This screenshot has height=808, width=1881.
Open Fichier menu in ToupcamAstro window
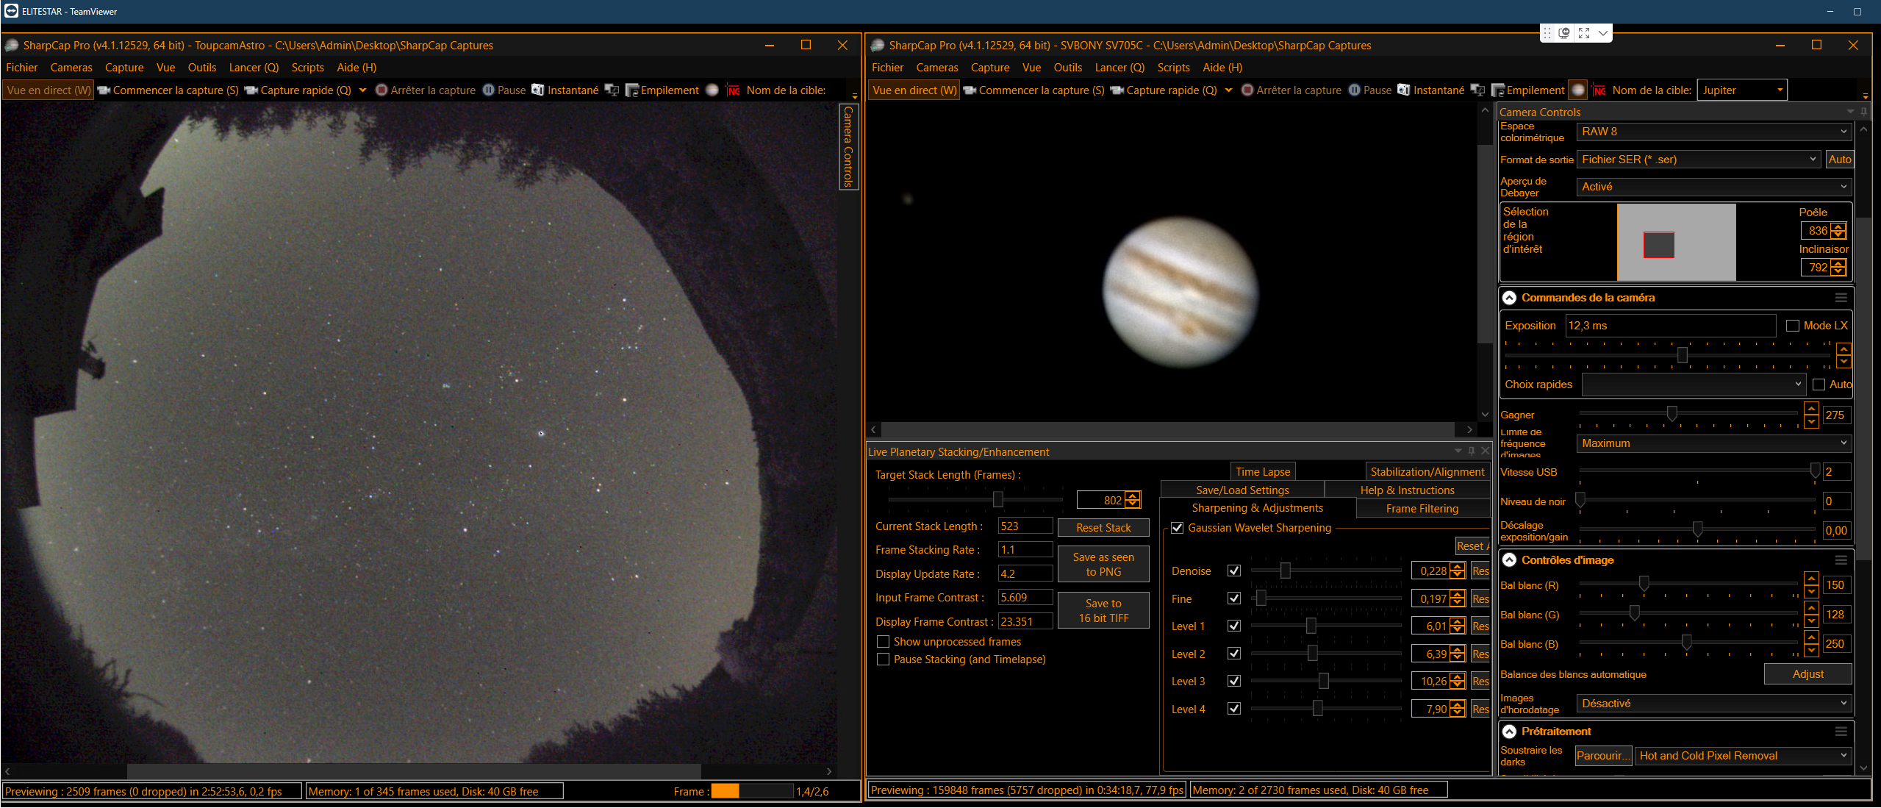pos(22,68)
